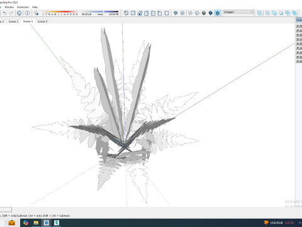Screen dimensions: 302x227
Task: Apply the Shaded With Textures style
Action: (x=211, y=13)
